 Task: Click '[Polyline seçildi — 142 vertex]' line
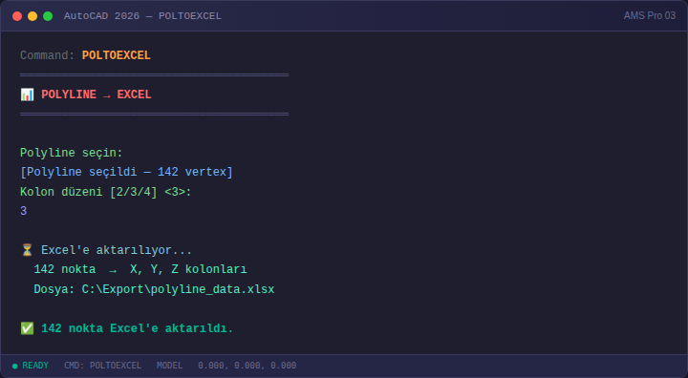point(126,172)
